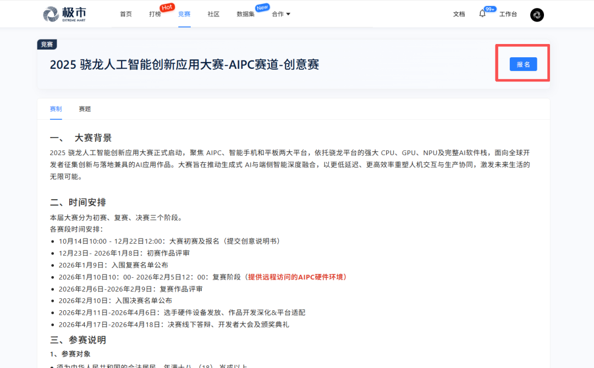This screenshot has width=594, height=368.
Task: Click the heading 一、大赛背景
Action: (81, 138)
